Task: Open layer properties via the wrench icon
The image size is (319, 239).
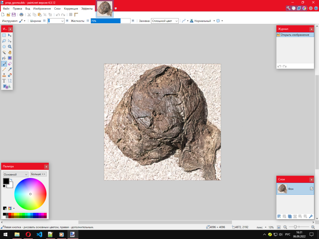Action: click(x=310, y=216)
